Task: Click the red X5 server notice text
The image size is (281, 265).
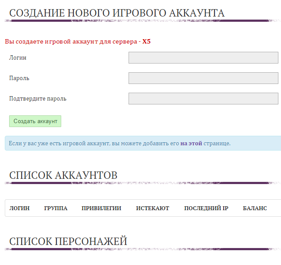Action: 78,41
